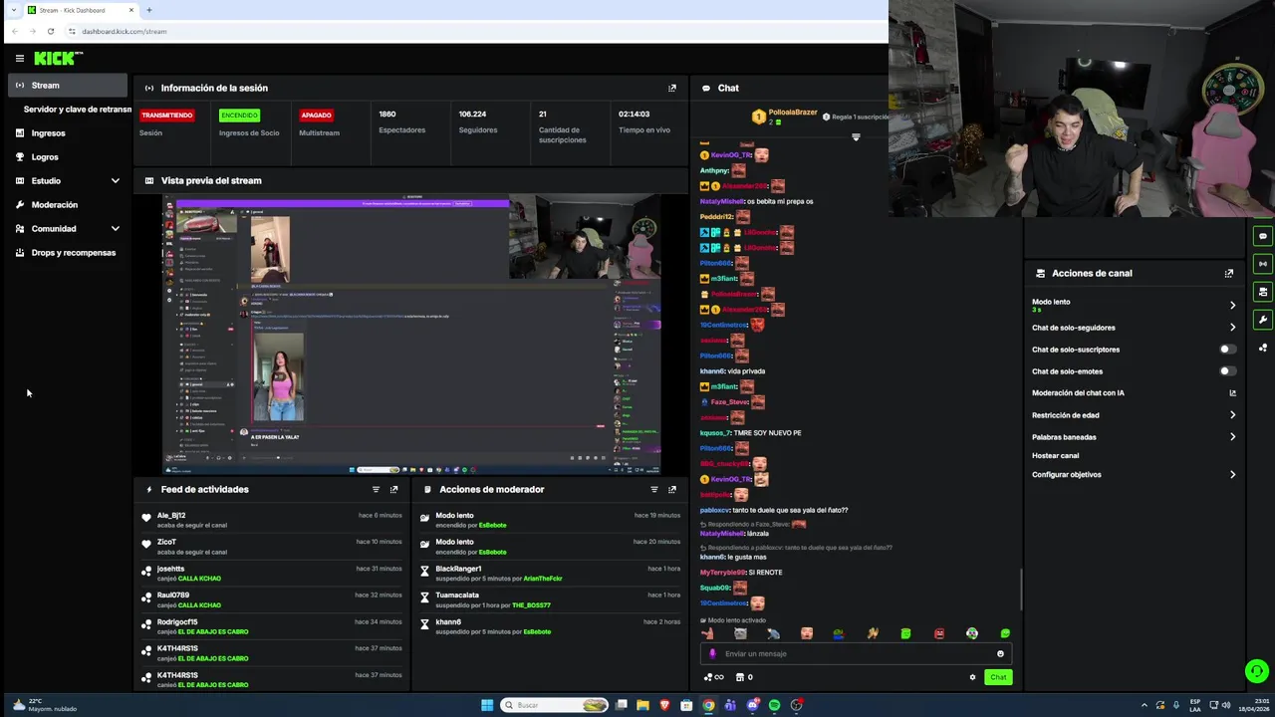Select the red angry face emote
Screen dimensions: 1275x717
pos(939,633)
